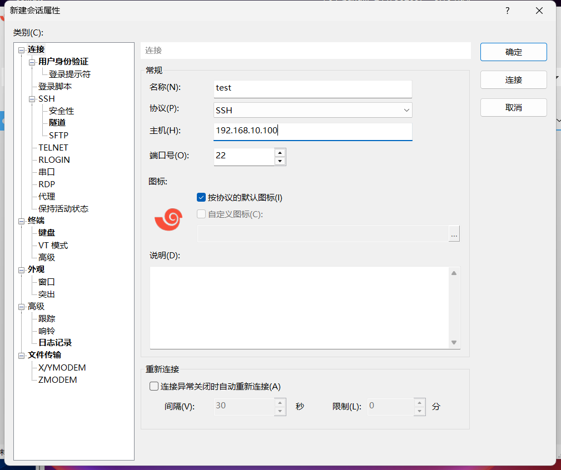Collapse the SSH tree branch

click(x=32, y=98)
